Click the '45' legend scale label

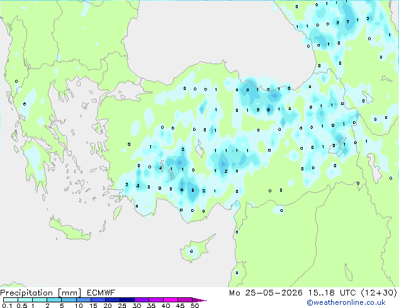click(180, 305)
